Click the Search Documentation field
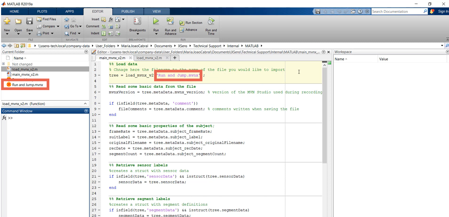The width and height of the screenshot is (449, 217). point(397,11)
